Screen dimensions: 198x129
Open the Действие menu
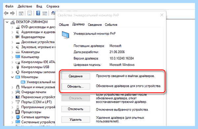point(25,6)
